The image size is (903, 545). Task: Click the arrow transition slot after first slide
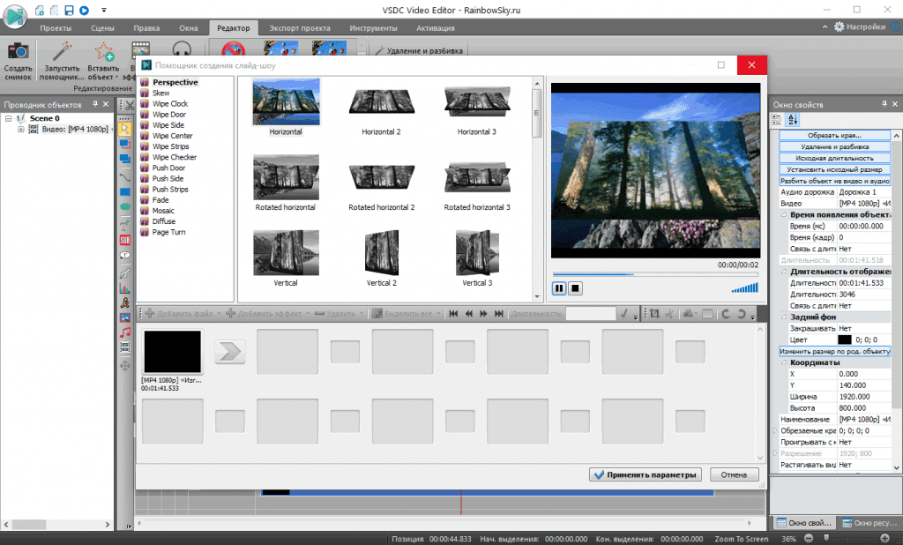pos(230,351)
